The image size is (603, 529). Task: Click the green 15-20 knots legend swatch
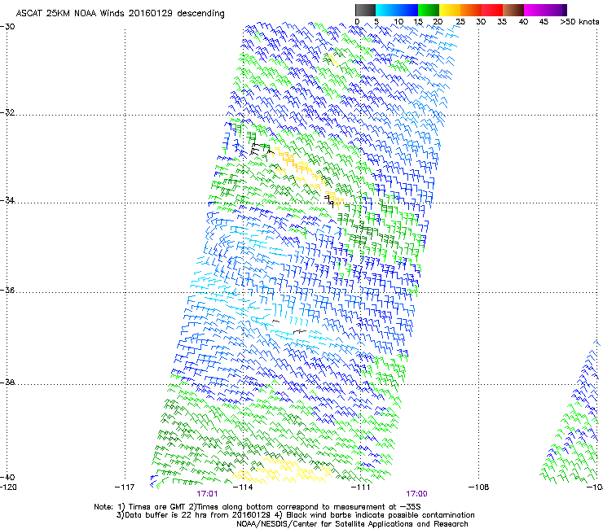tap(429, 10)
